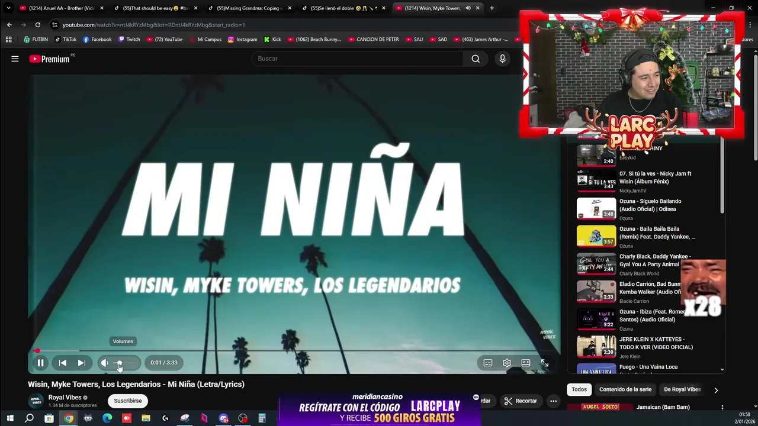Click the Royal Vibes channel avatar
The image size is (758, 426).
point(36,401)
